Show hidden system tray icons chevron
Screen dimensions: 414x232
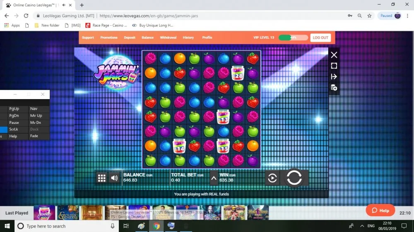[362, 226]
